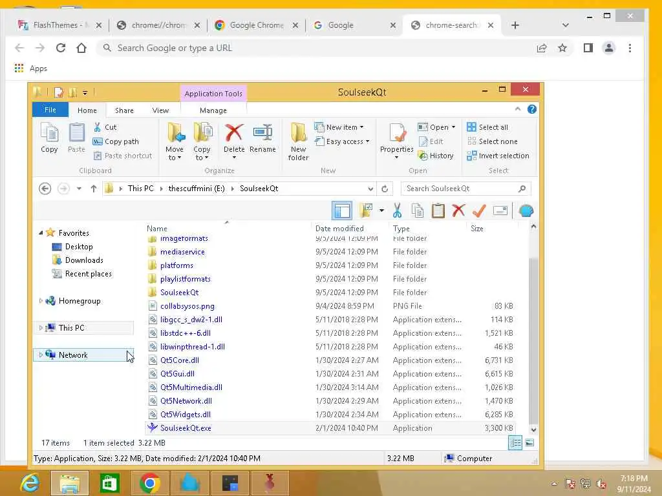The image size is (662, 496).
Task: Click the blue shell icon in toolbar
Action: coord(526,211)
